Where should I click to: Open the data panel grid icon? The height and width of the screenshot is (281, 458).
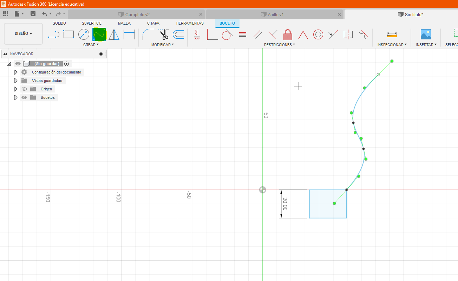(6, 14)
